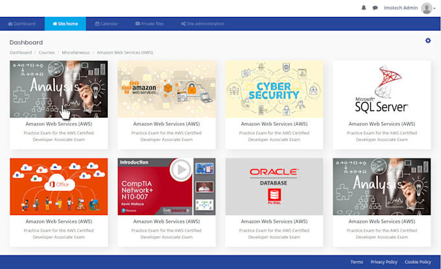Click the user avatar picture

click(x=426, y=8)
